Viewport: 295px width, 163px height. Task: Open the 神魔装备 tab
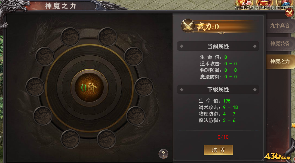click(280, 43)
